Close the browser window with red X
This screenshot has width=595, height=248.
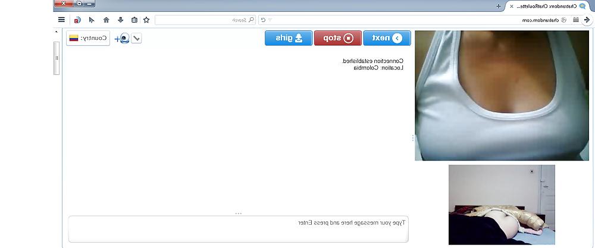point(64,3)
